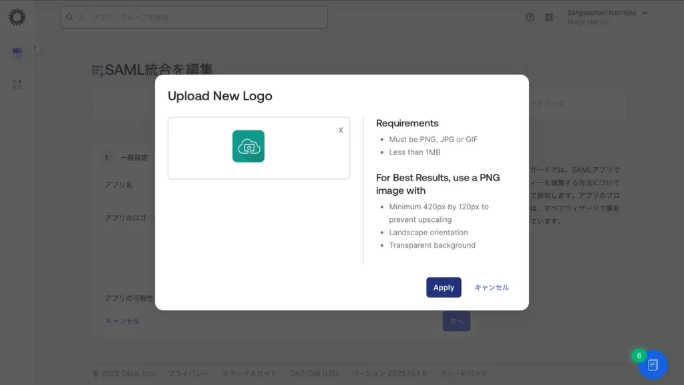
Task: Open the sidebar applications icon
Action: 17,84
